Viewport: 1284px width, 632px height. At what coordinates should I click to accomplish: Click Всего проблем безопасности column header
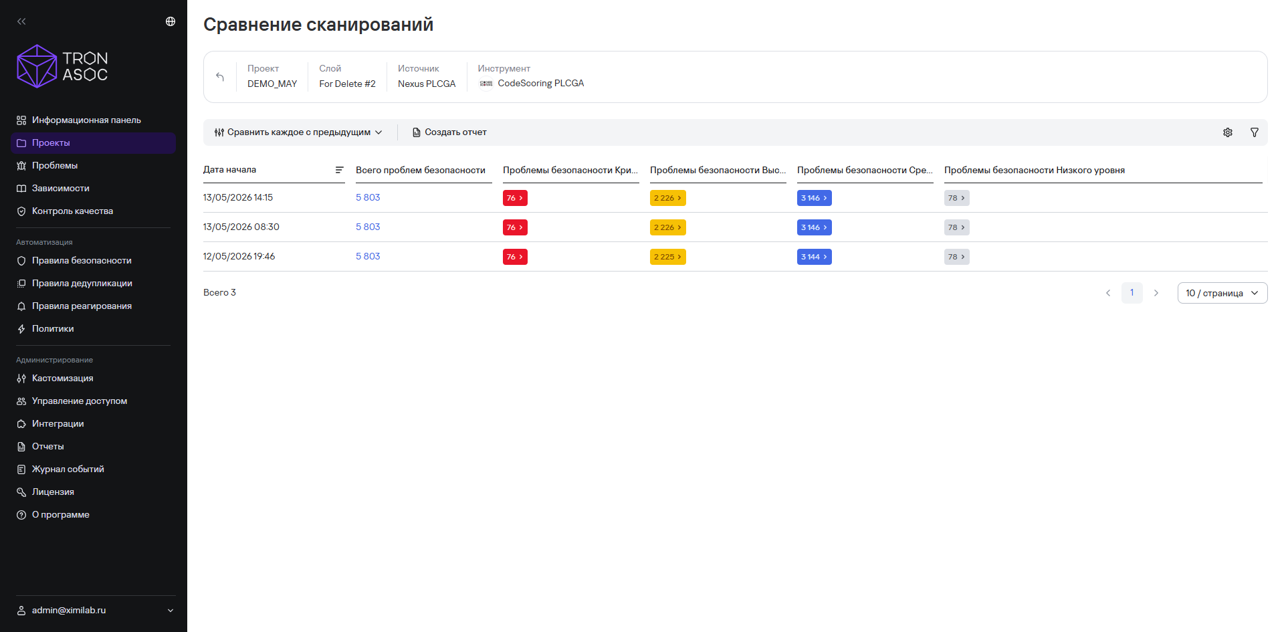pos(421,171)
